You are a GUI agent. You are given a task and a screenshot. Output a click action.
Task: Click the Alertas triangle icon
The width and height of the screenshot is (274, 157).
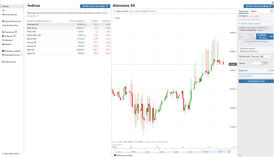pyautogui.click(x=3, y=44)
